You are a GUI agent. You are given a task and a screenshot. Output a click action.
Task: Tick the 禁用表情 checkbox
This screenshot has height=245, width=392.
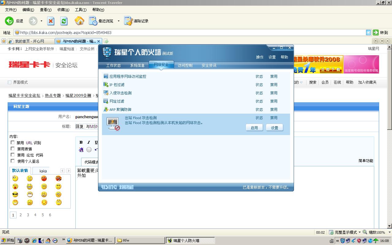pyautogui.click(x=13, y=149)
